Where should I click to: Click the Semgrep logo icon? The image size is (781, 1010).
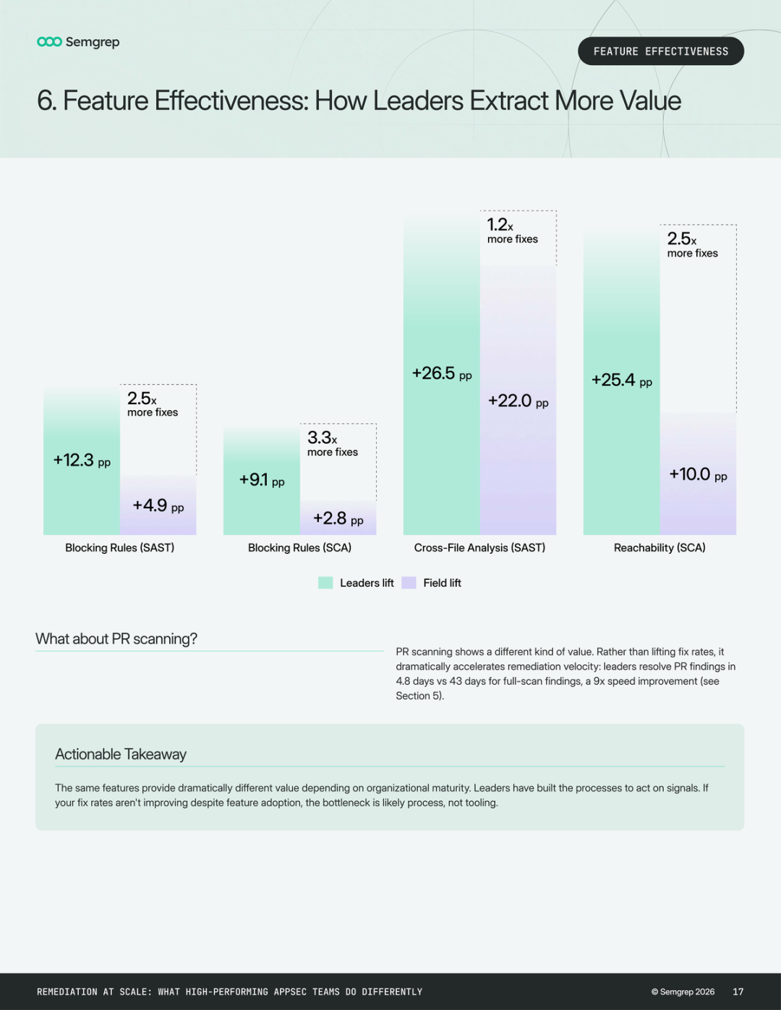click(x=49, y=42)
